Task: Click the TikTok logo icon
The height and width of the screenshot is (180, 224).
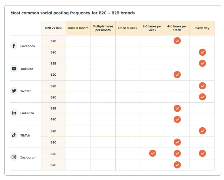Action: click(14, 135)
